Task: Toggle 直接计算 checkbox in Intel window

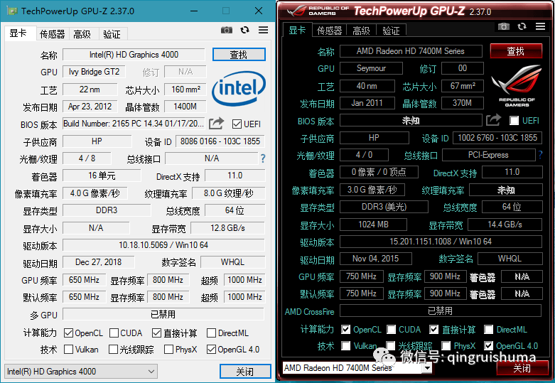Action: coord(156,333)
